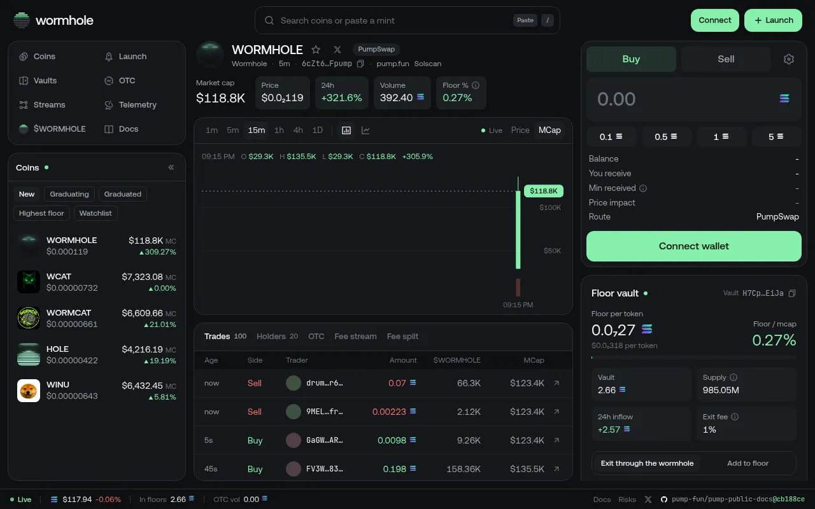Image resolution: width=815 pixels, height=509 pixels.
Task: Set buy amount to 0.5 SOL preset
Action: point(666,137)
